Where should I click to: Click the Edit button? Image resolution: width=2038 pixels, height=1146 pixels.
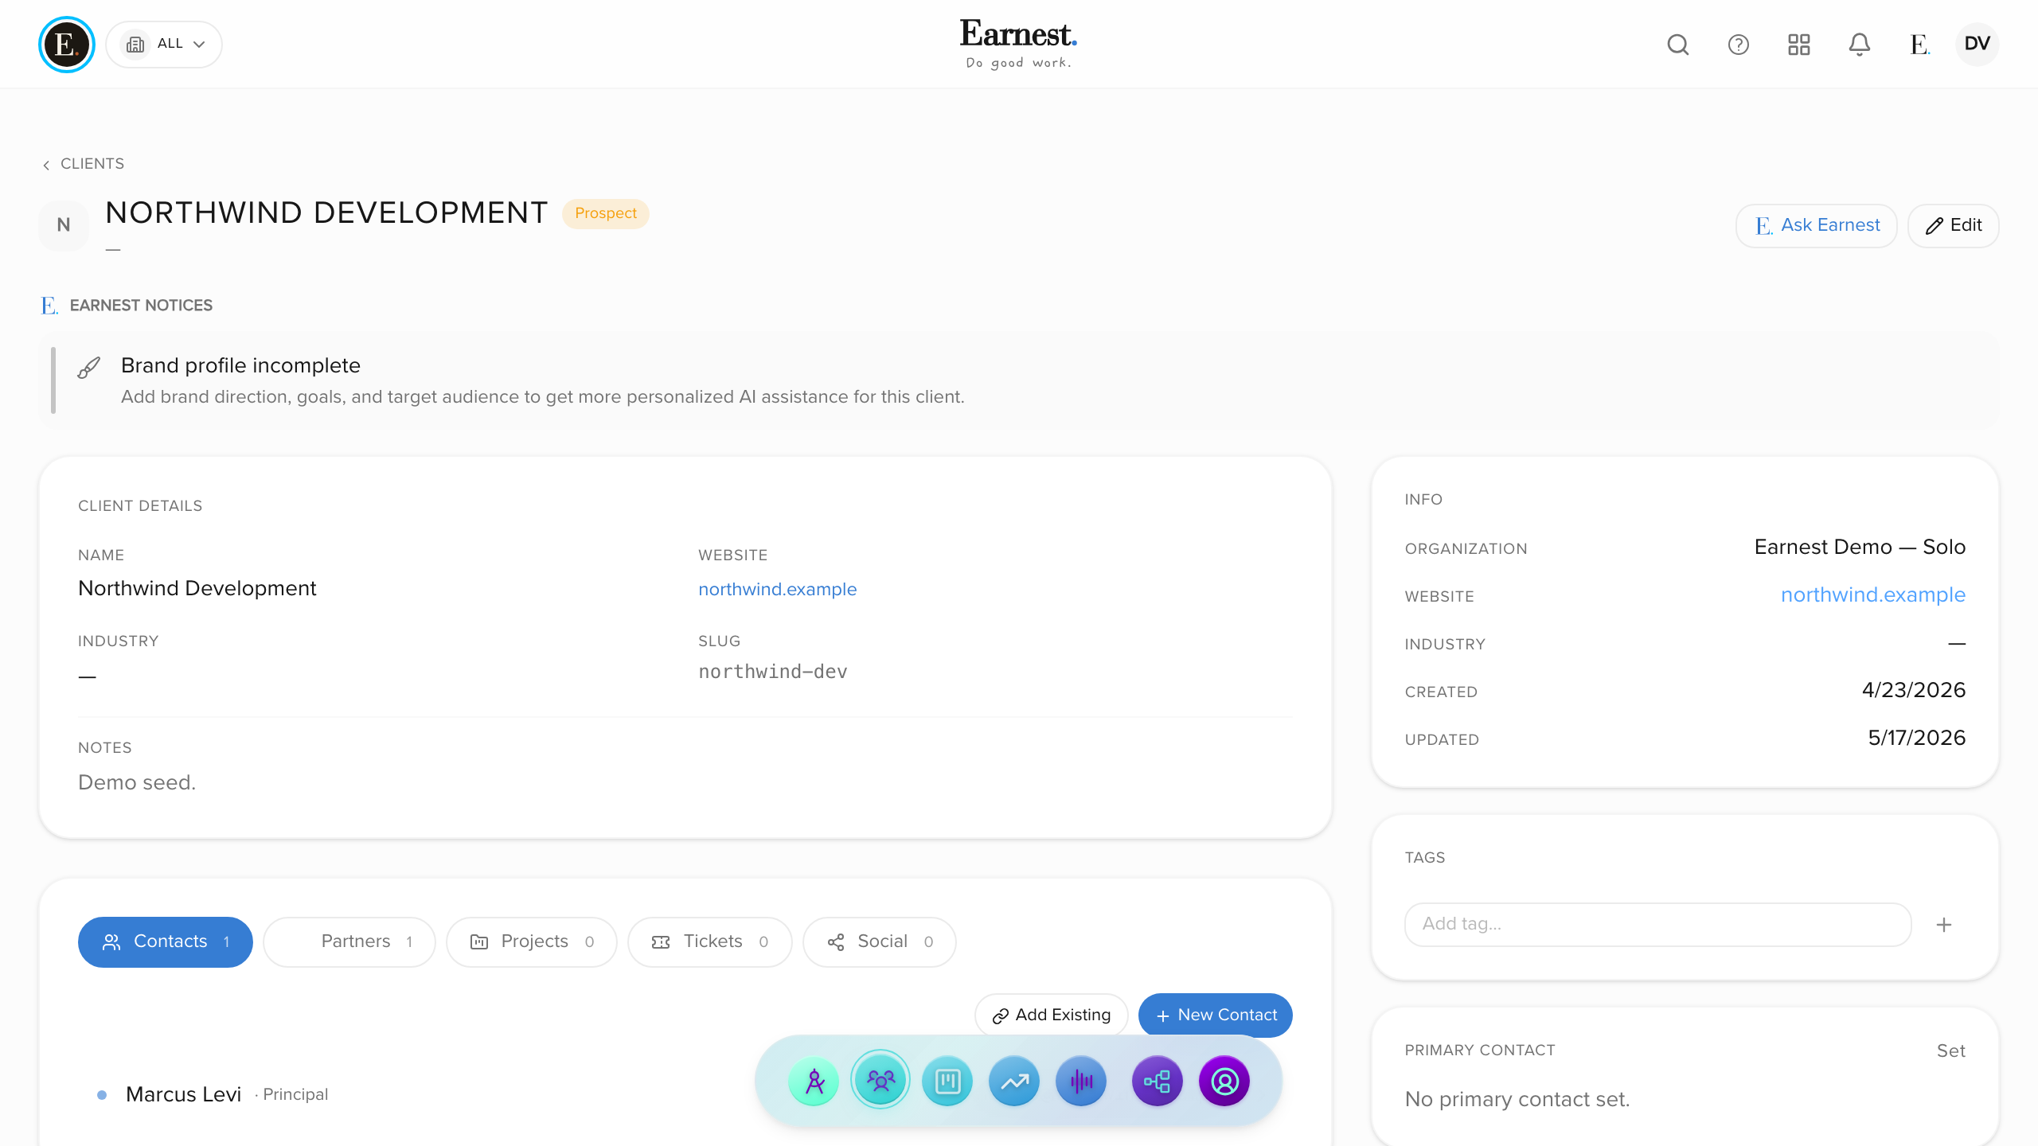pos(1953,226)
